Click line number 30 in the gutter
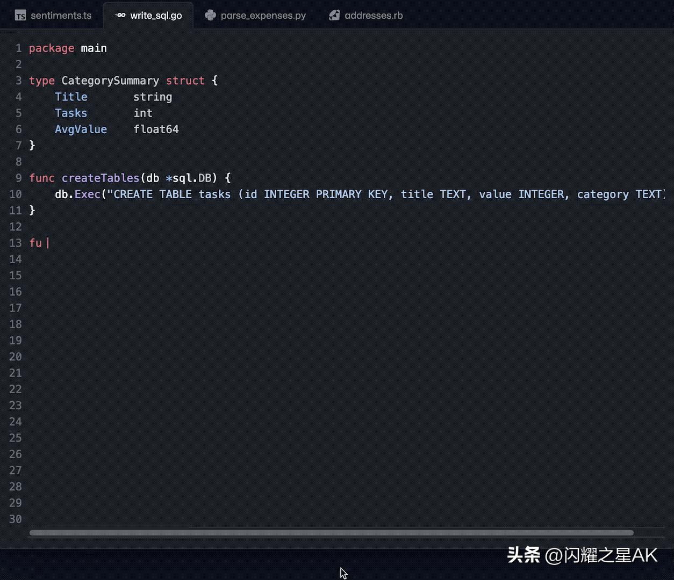 click(16, 519)
